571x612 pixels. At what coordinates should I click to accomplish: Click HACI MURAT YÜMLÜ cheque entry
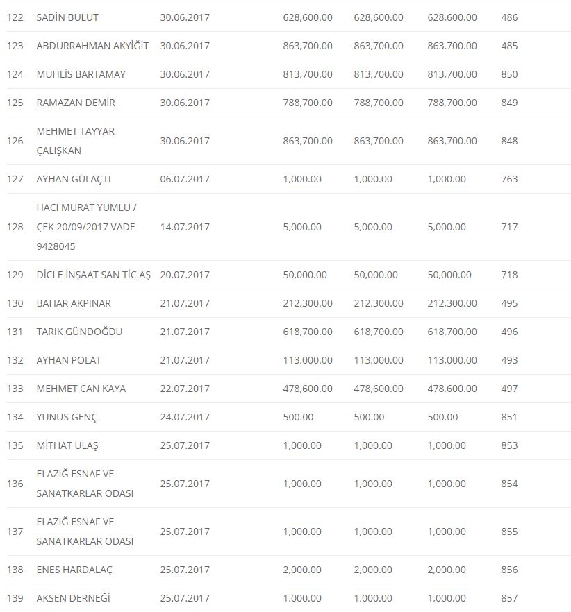point(85,227)
